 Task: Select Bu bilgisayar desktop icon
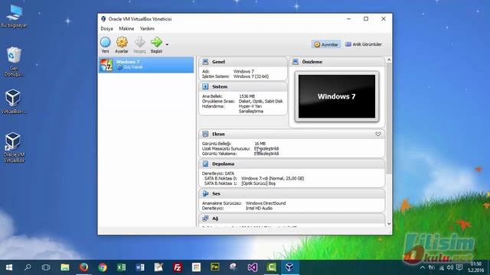14,16
